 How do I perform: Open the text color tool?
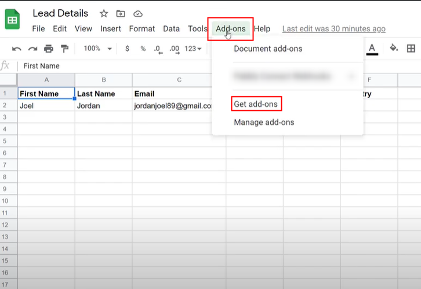(372, 49)
